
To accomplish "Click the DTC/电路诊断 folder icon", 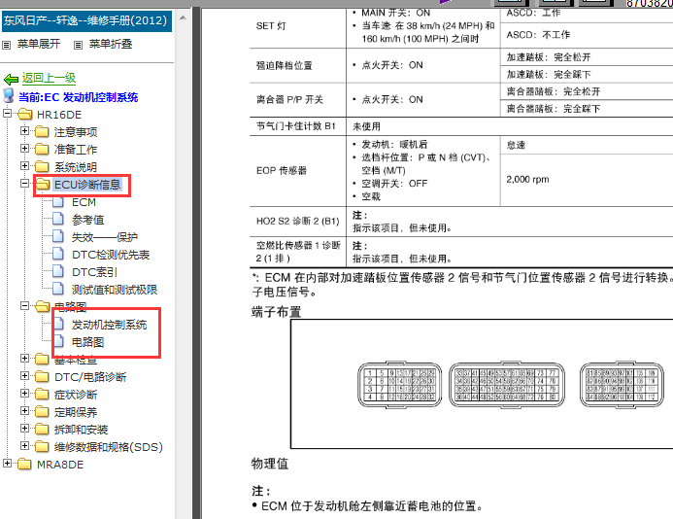I will [x=42, y=376].
